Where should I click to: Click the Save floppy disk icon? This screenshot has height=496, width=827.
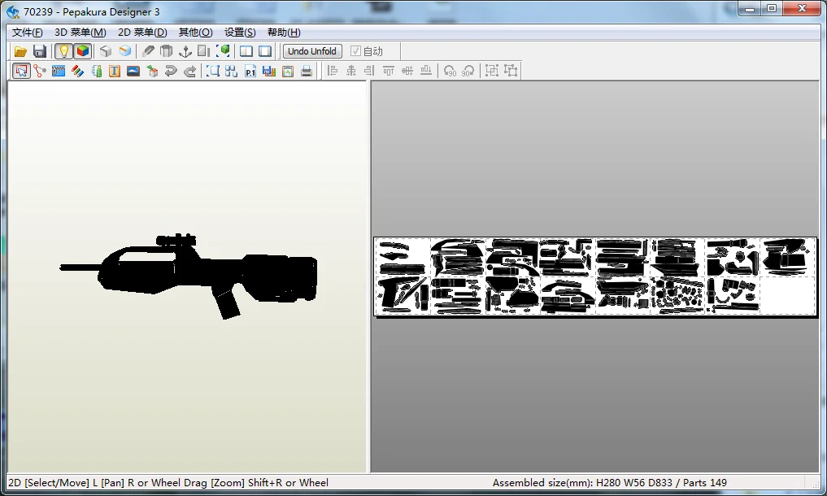tap(40, 51)
